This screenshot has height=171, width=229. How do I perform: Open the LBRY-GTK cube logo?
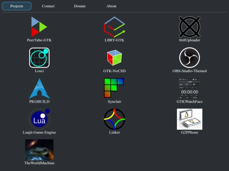(x=114, y=27)
